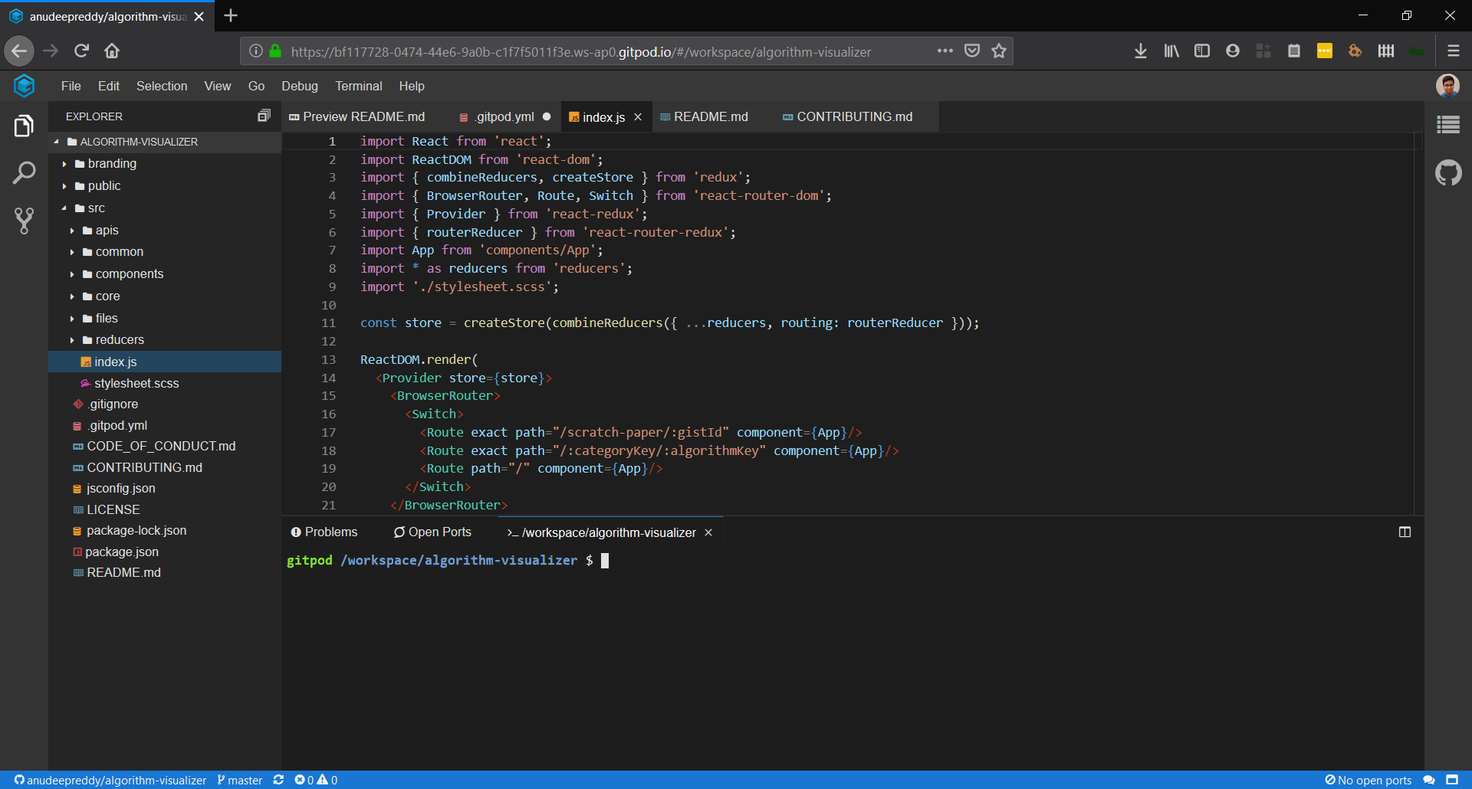Open the Firefox hamburger menu
This screenshot has height=789, width=1472.
coord(1453,51)
